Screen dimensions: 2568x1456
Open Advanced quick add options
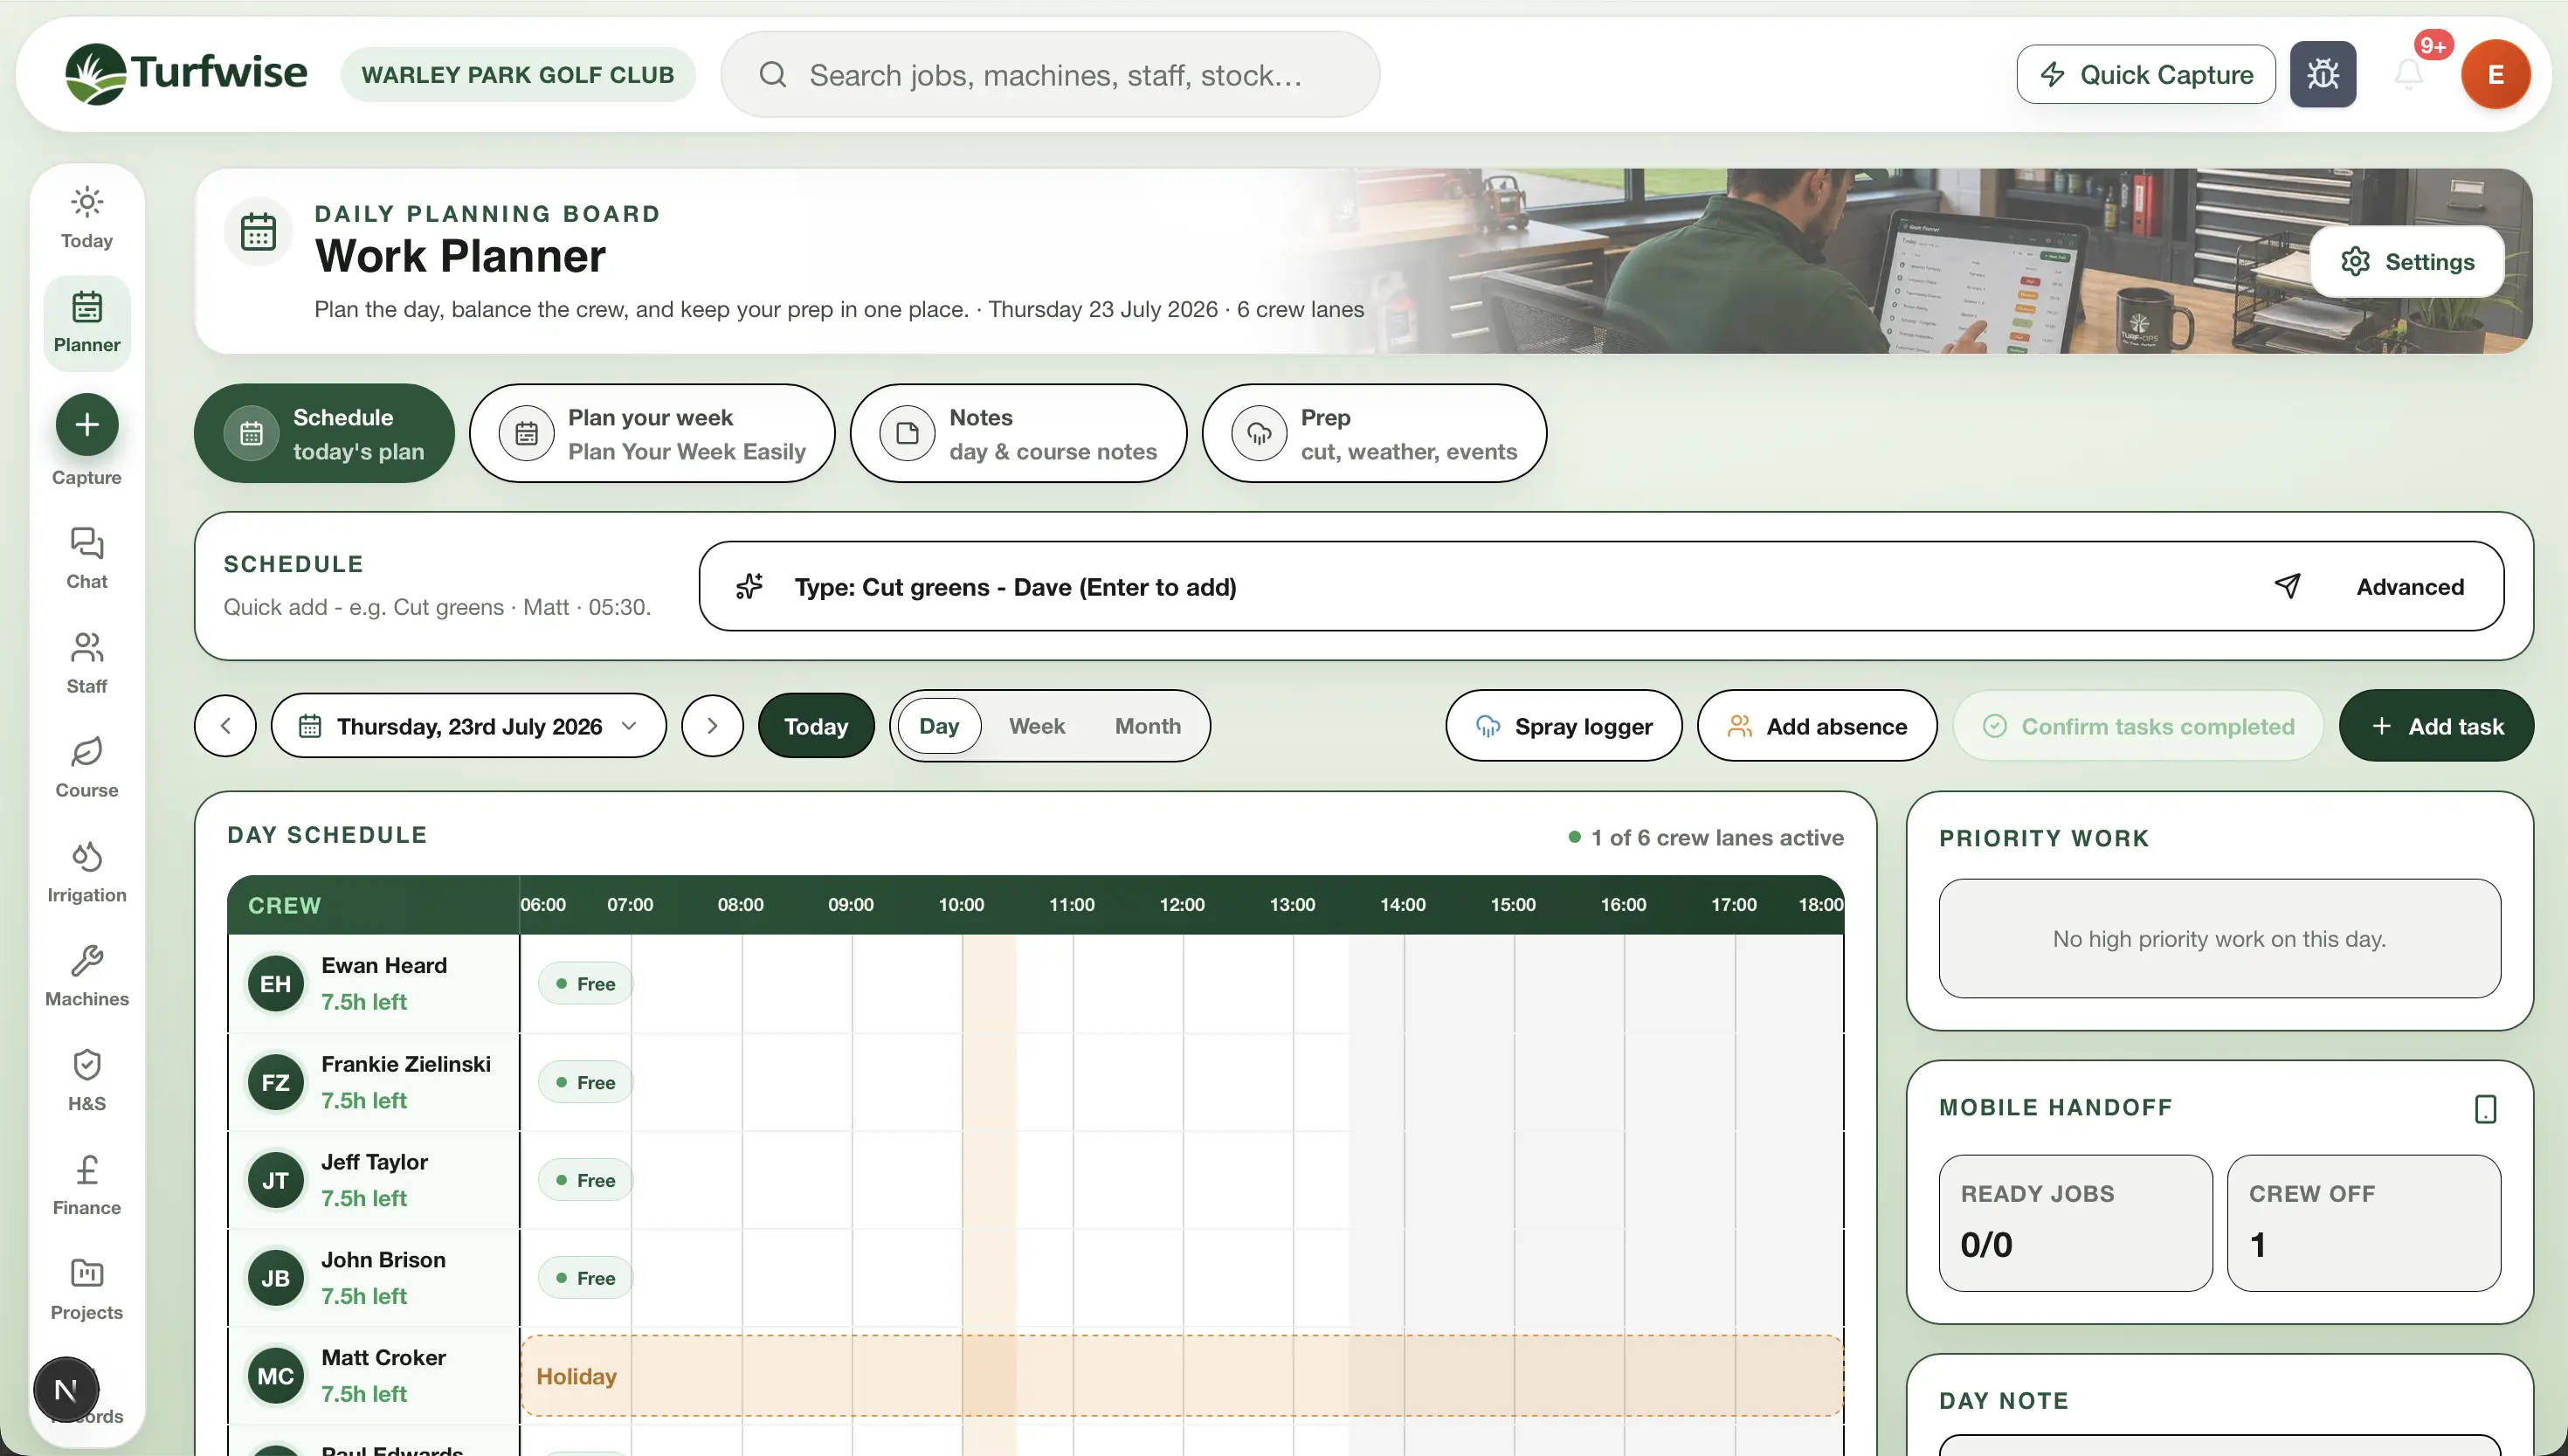(2409, 586)
